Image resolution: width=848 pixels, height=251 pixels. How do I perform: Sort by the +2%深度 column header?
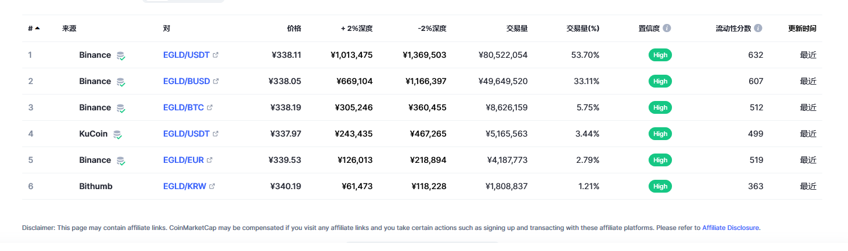coord(357,28)
